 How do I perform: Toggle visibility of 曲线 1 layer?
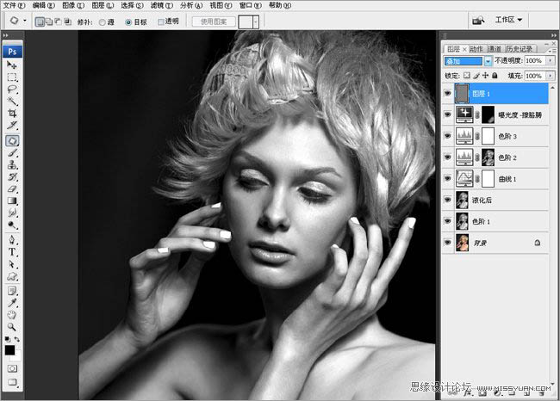pyautogui.click(x=447, y=178)
